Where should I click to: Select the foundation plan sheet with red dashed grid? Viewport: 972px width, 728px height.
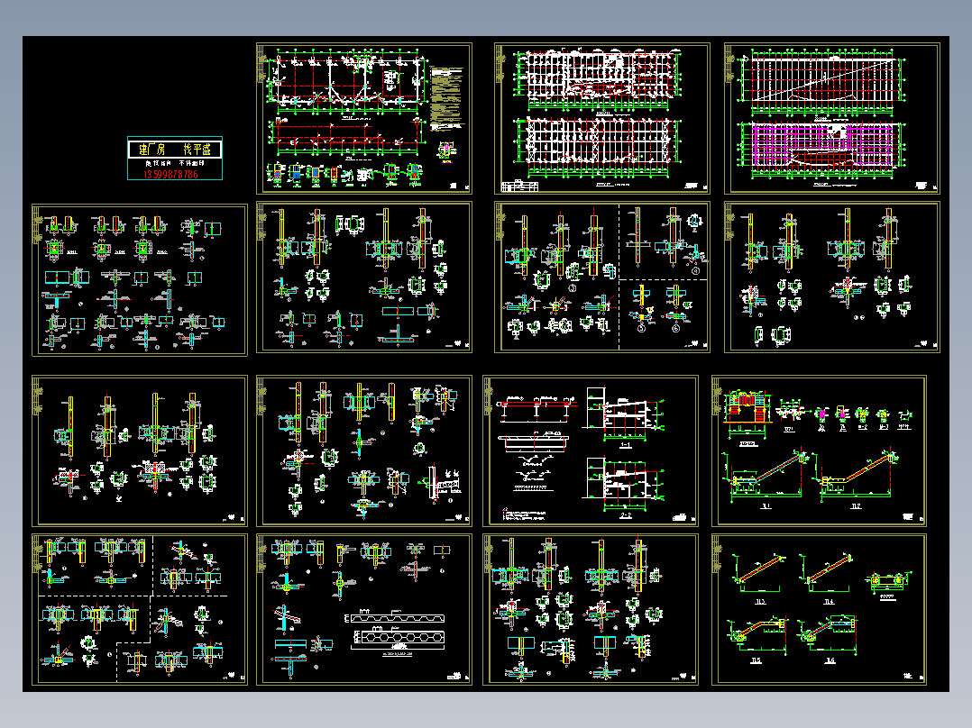pyautogui.click(x=364, y=118)
